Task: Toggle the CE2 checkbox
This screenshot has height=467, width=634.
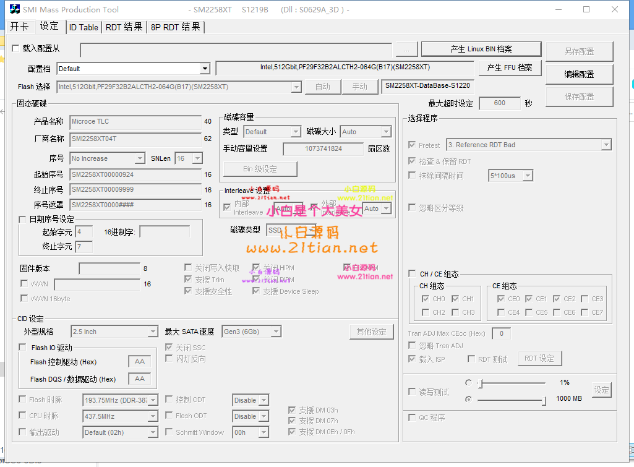Action: (557, 299)
